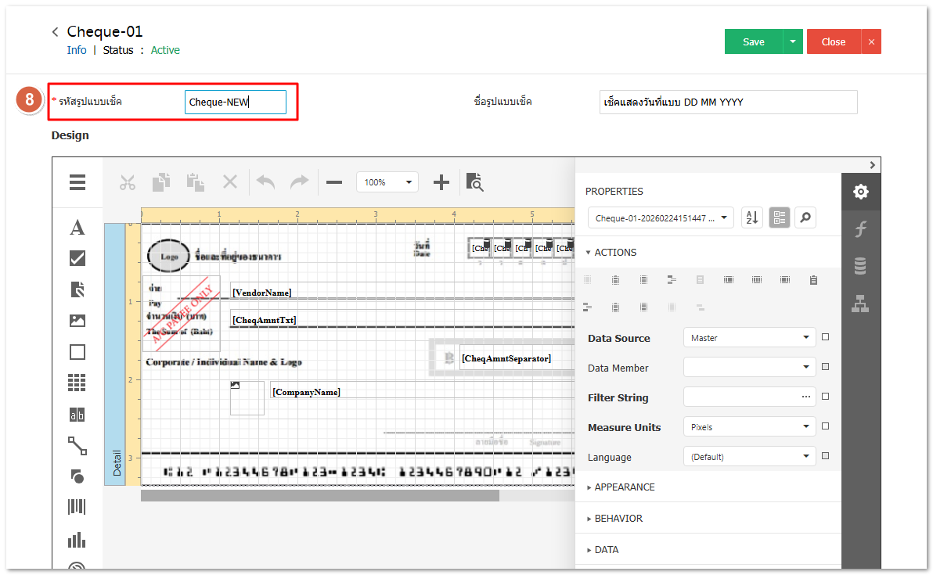
Task: Expand the APPEARANCE properties section
Action: click(625, 487)
